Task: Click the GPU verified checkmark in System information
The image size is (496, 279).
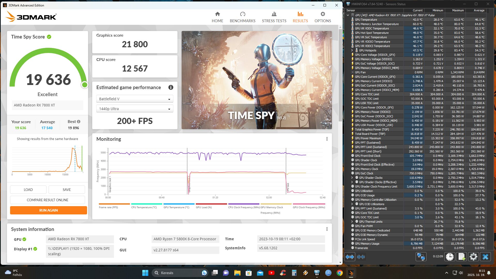Action: tap(24, 239)
